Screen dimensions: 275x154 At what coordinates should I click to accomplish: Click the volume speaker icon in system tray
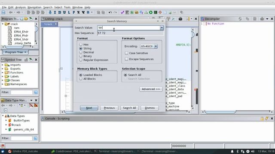click(x=253, y=151)
